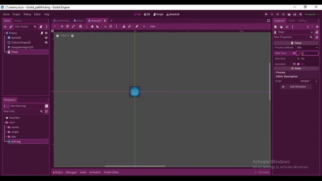Switch to the Import dock tab
Viewport: 322px width, 181px height.
pos(18,21)
